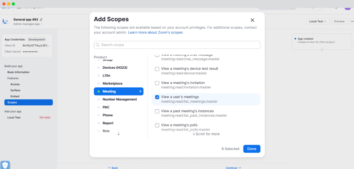The height and width of the screenshot is (169, 354).
Task: Expand the App created timeline chevron
Action: pos(322,50)
